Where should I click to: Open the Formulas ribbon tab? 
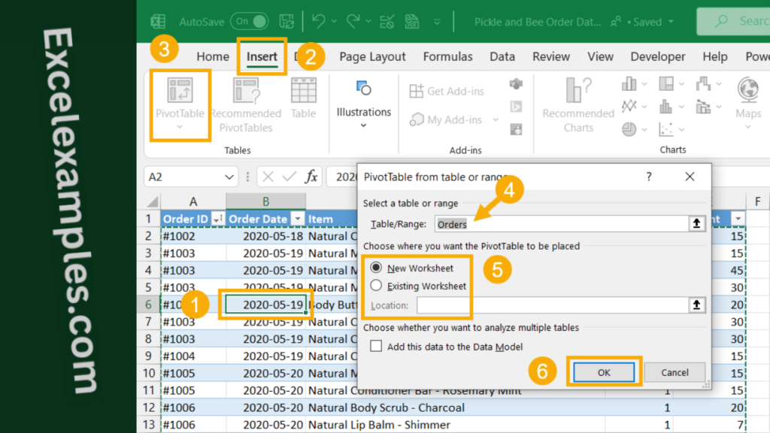(x=447, y=56)
